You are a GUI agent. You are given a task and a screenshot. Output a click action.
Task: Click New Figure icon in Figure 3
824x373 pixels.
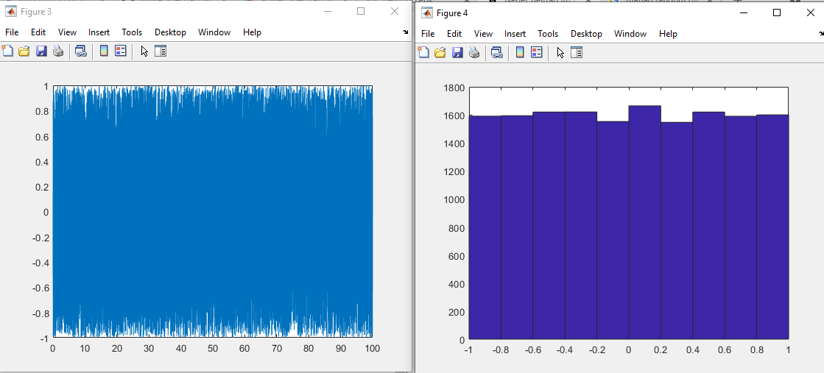pos(7,51)
